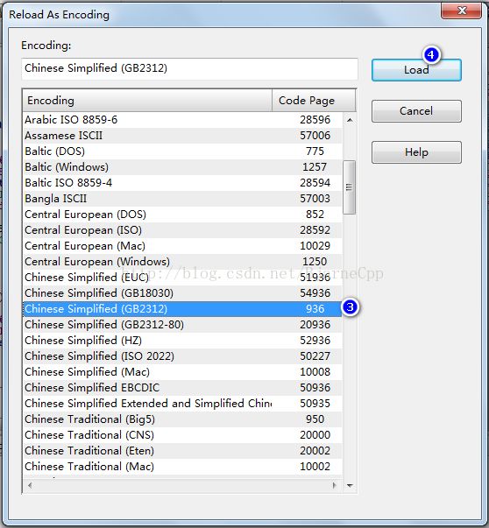Click code page value 54936
The height and width of the screenshot is (528, 489).
tap(315, 293)
